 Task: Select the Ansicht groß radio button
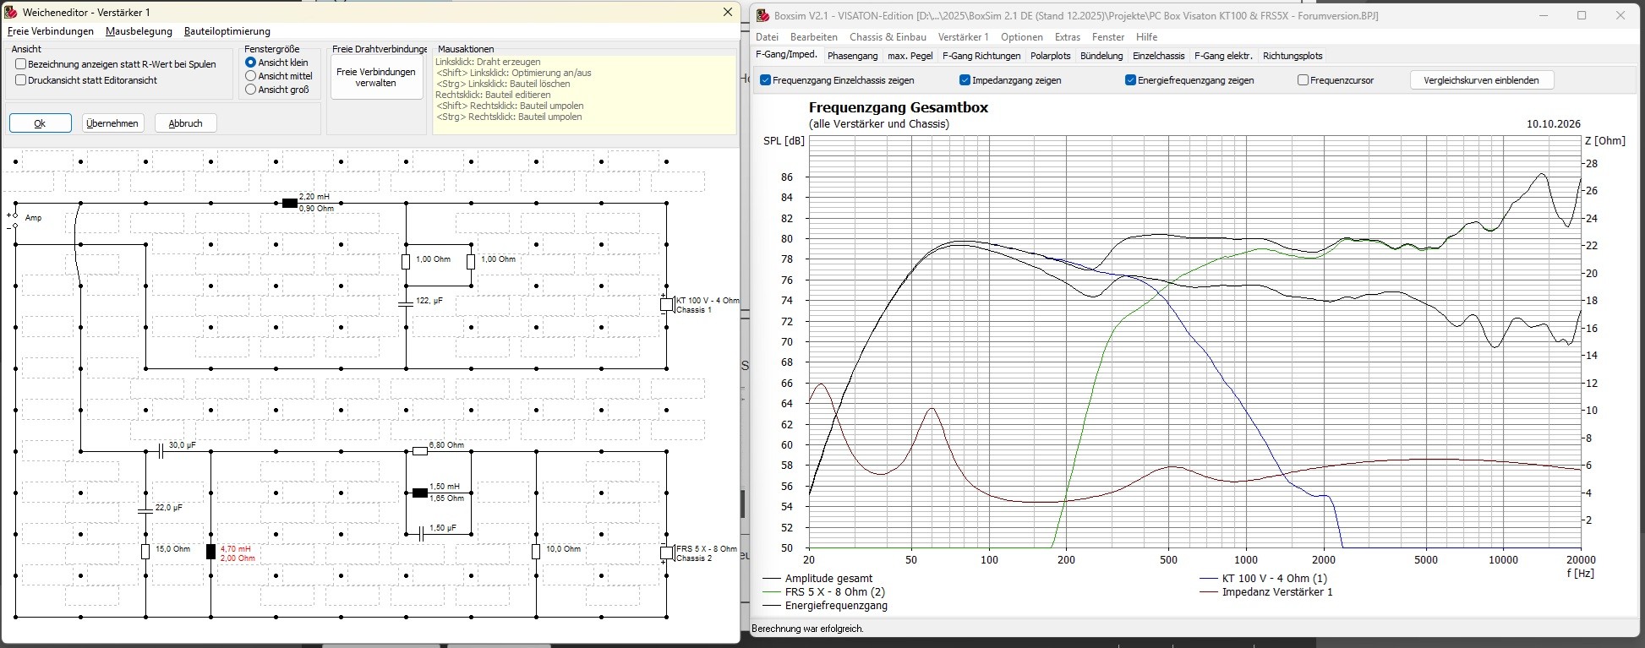pos(251,90)
